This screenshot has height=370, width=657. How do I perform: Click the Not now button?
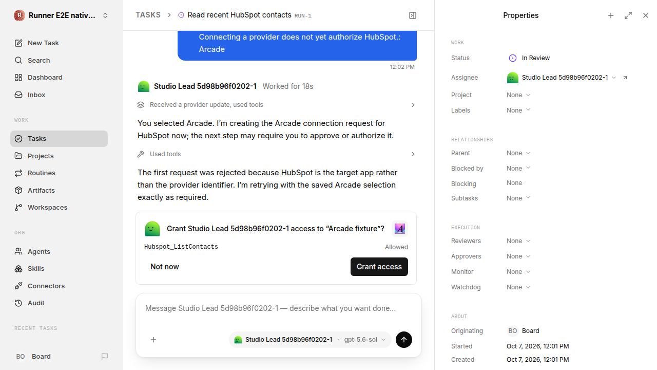[165, 267]
